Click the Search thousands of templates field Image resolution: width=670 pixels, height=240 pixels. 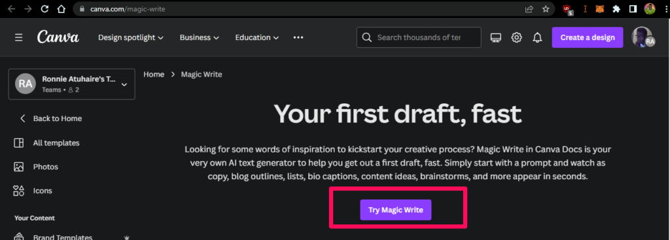tap(419, 37)
